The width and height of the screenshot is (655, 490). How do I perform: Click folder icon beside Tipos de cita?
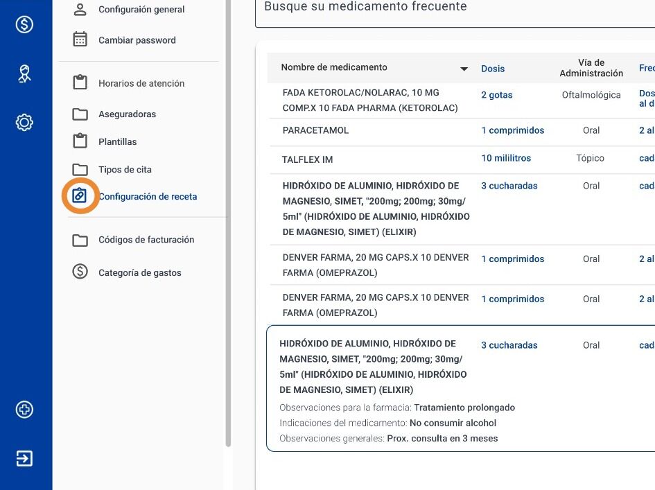pyautogui.click(x=80, y=169)
